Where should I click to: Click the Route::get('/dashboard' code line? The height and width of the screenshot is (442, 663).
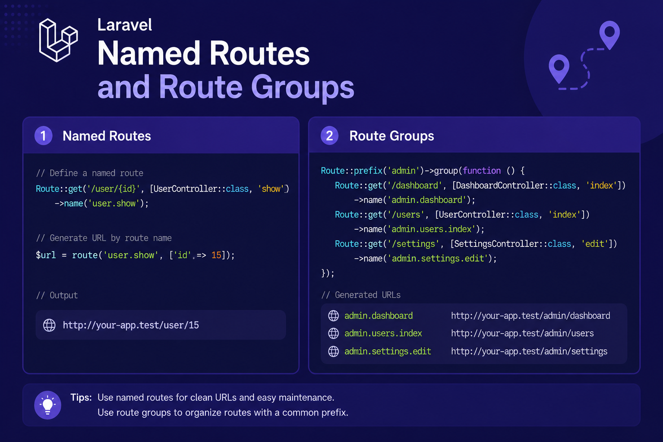tap(480, 186)
